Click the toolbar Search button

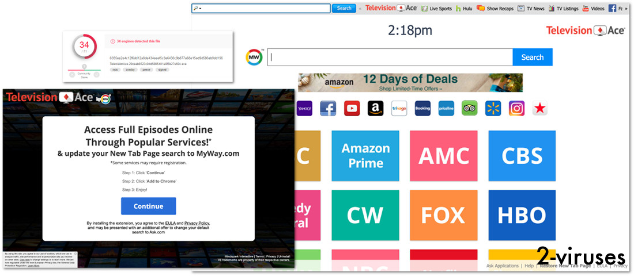pyautogui.click(x=344, y=9)
